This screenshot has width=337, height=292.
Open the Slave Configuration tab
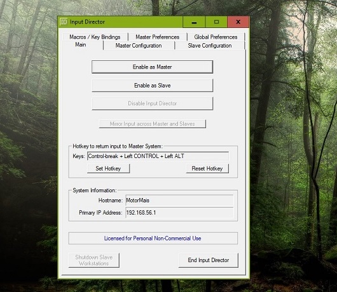[210, 46]
